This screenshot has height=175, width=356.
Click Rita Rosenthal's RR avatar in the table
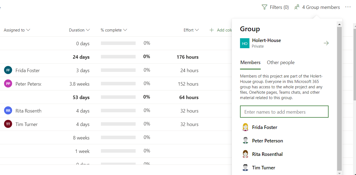click(x=8, y=111)
